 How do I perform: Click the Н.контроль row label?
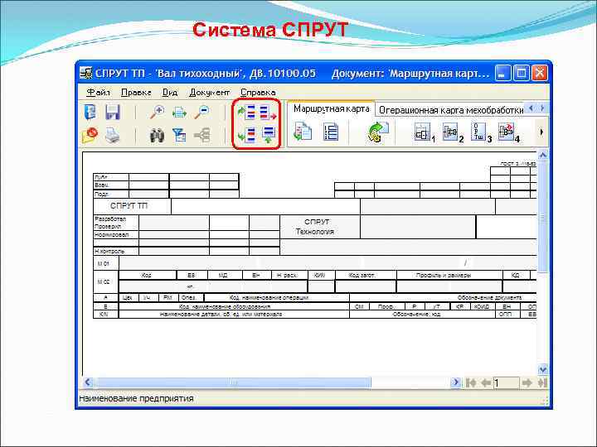tap(109, 252)
